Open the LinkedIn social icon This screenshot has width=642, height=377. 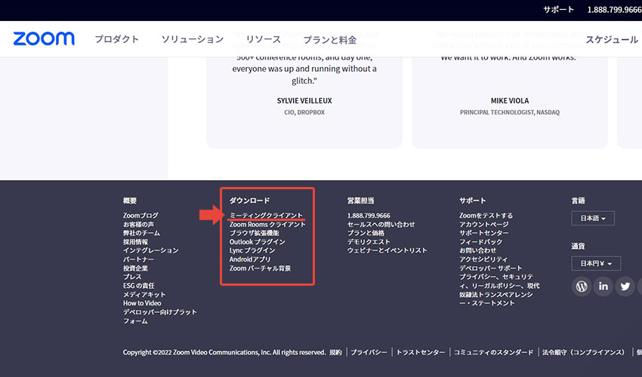[x=603, y=287]
